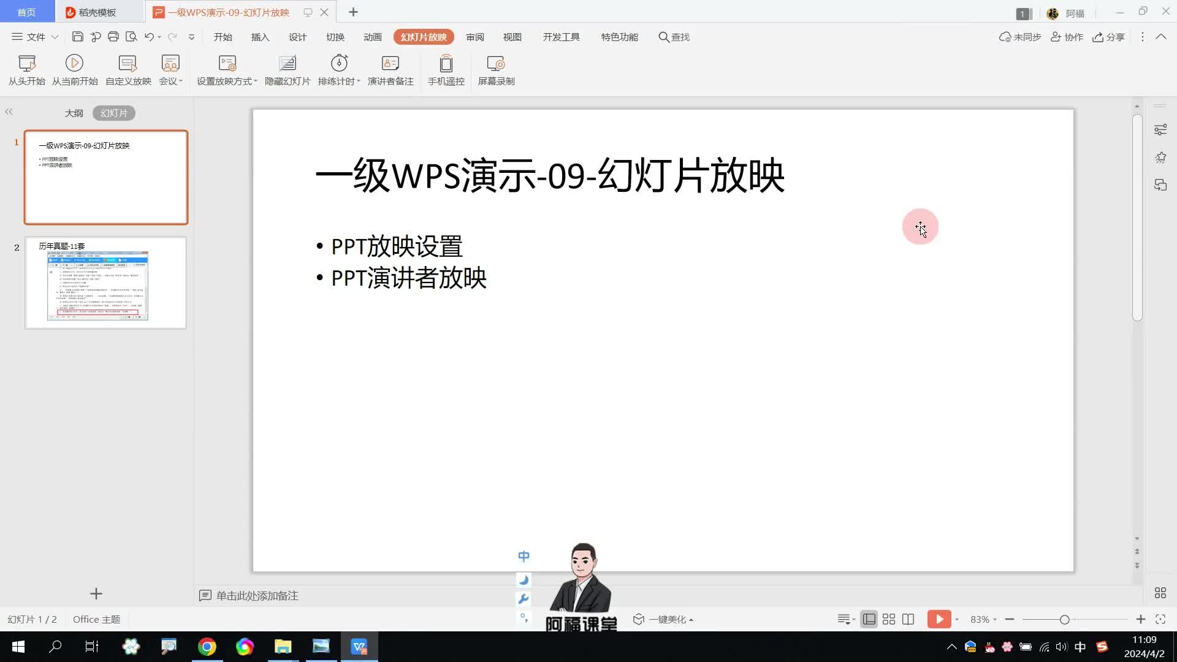Start slideshow from current slide icon
The width and height of the screenshot is (1177, 662).
(x=74, y=64)
